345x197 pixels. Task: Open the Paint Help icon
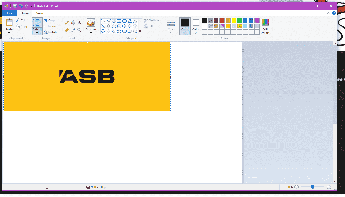pos(334,13)
